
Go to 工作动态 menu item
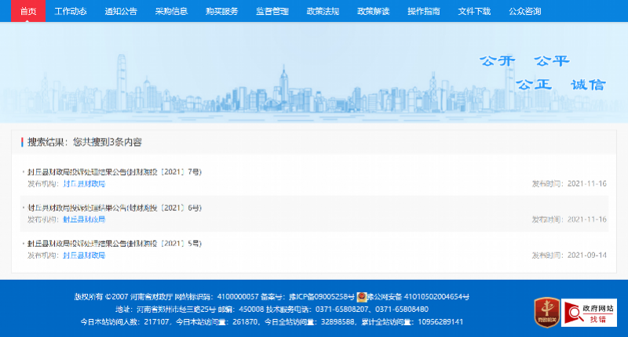coord(71,11)
